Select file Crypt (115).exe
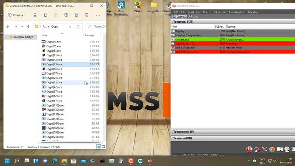Image resolution: width=295 pixels, height=166 pixels. (71, 105)
